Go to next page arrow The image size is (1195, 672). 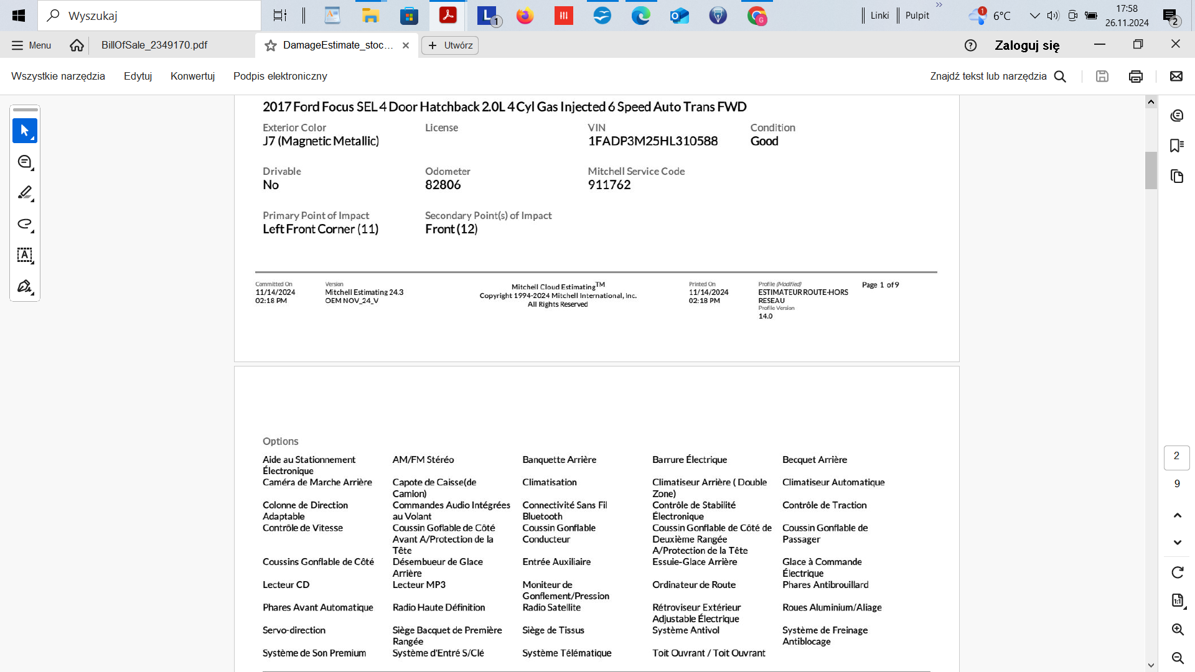(x=1177, y=543)
